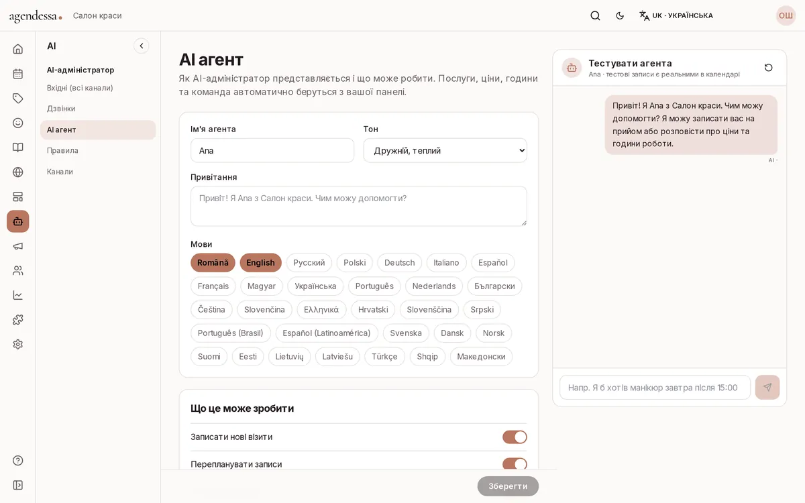Focus the 'Ім'я агента' input field
The image size is (805, 503).
point(272,150)
